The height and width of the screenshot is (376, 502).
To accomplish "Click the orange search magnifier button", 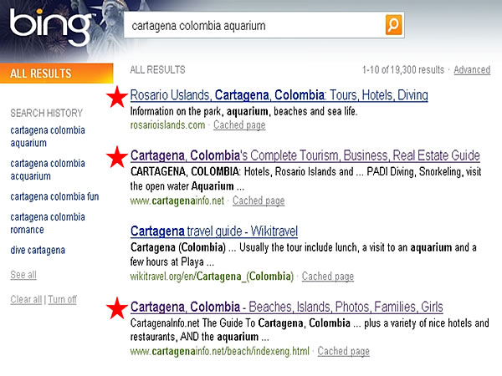I will point(393,25).
